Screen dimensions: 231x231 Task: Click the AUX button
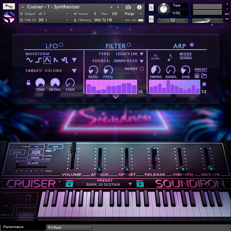[x=227, y=14]
